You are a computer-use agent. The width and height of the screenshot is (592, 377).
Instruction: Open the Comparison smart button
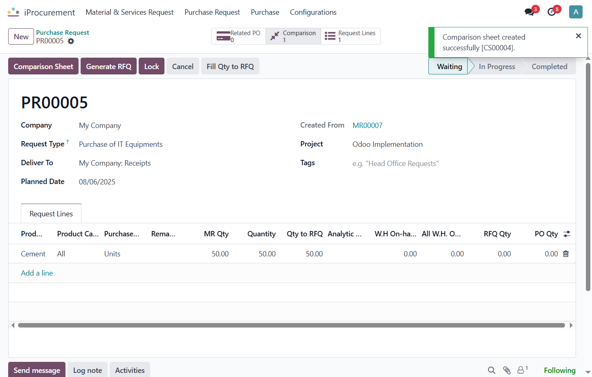(x=293, y=36)
